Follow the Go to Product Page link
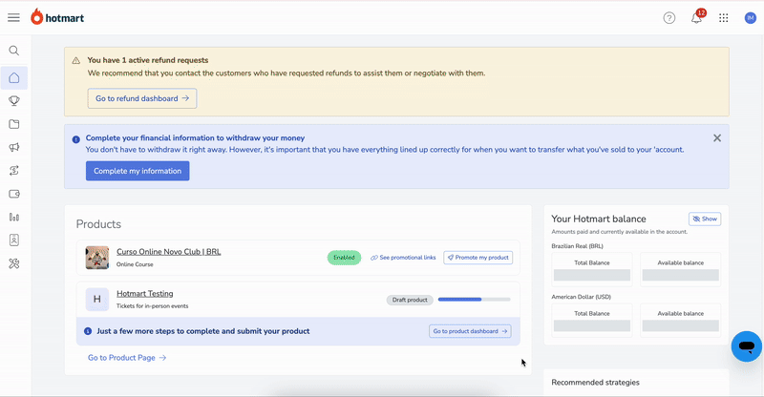Screen dimensions: 764x397 [x=127, y=358]
